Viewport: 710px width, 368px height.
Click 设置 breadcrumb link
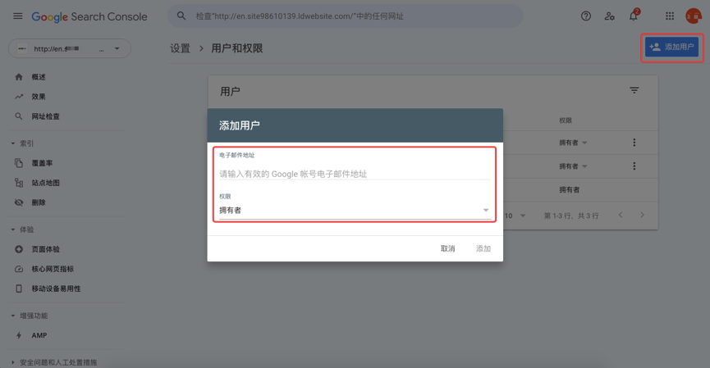pos(181,48)
